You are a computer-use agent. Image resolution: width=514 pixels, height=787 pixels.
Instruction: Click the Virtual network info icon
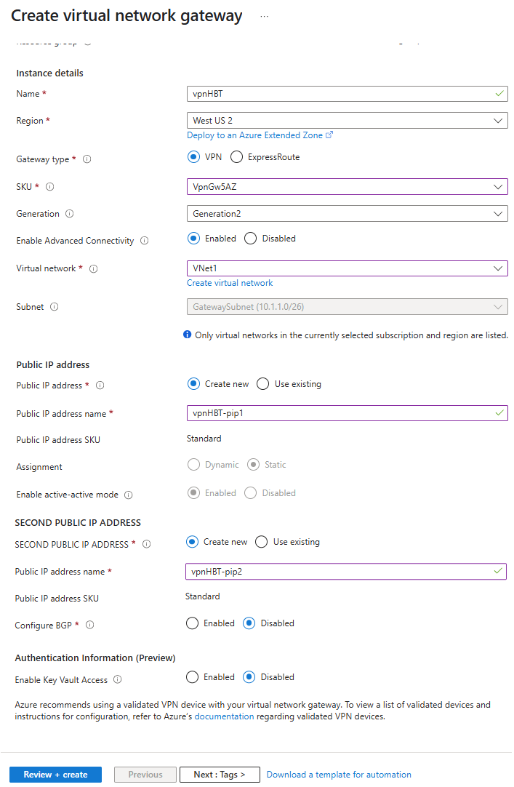pyautogui.click(x=94, y=268)
